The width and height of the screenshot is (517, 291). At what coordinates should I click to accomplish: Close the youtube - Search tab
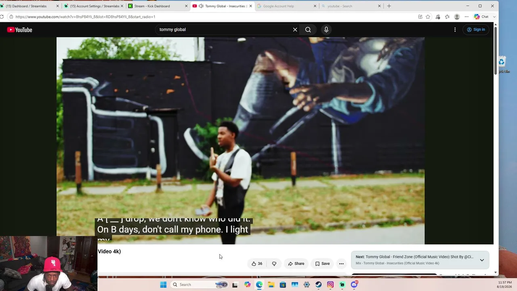tap(379, 6)
